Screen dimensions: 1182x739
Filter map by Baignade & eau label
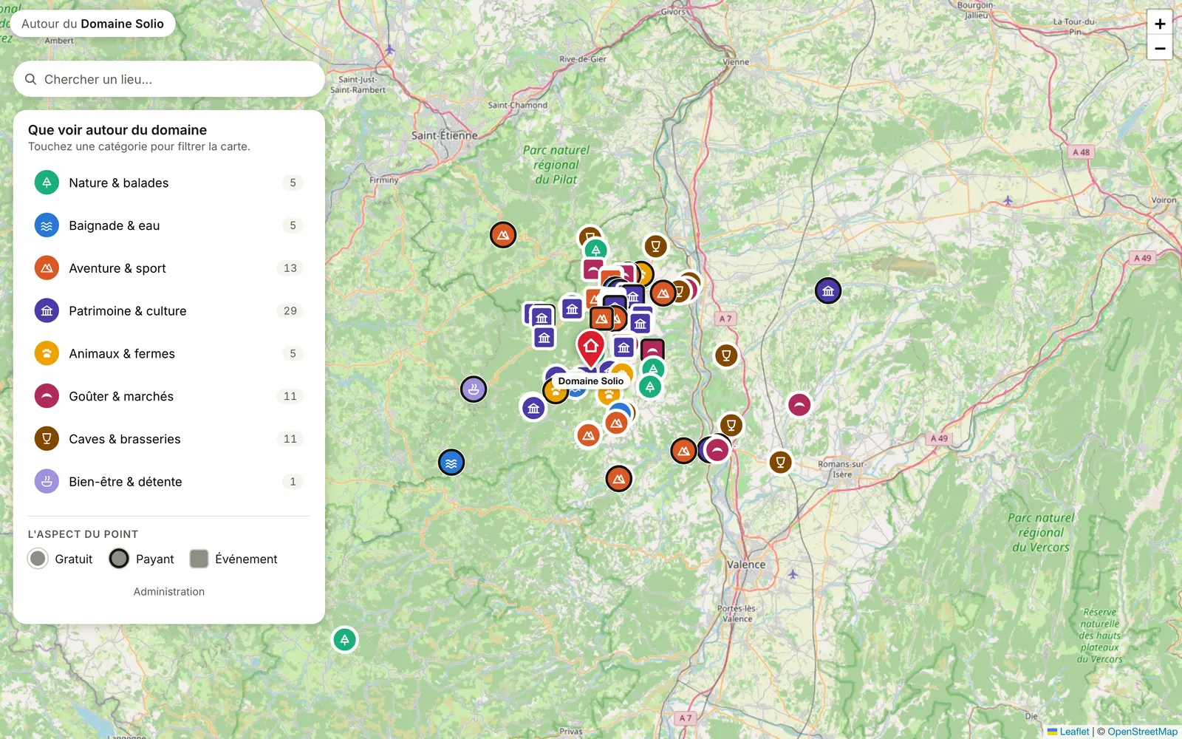pyautogui.click(x=115, y=225)
